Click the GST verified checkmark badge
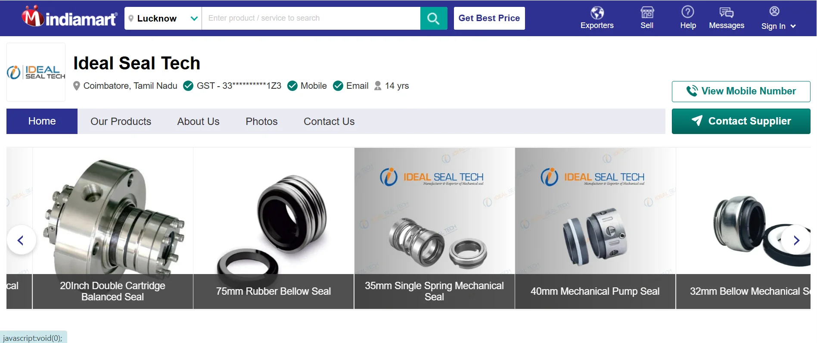Screen dimensions: 817x343 point(188,86)
